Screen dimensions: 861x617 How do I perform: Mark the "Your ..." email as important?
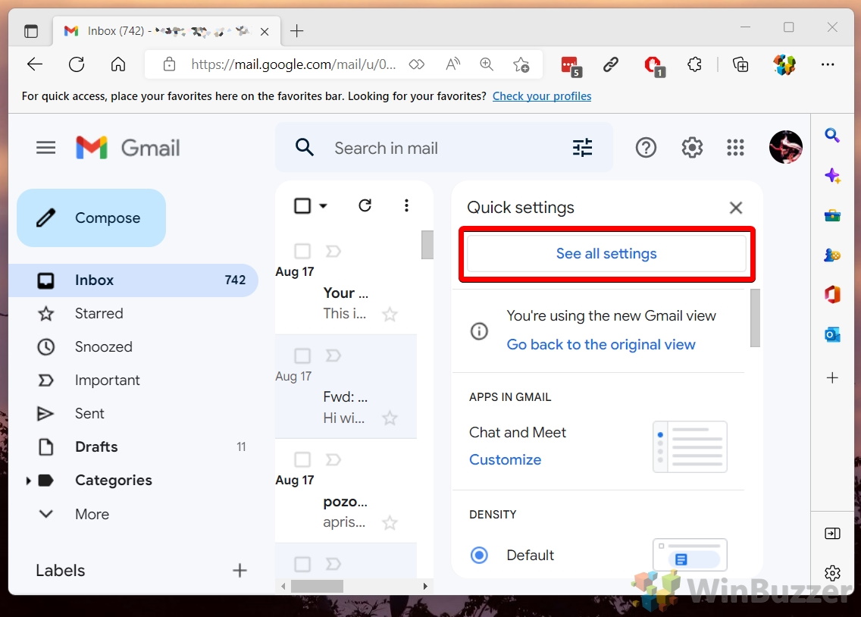(333, 252)
